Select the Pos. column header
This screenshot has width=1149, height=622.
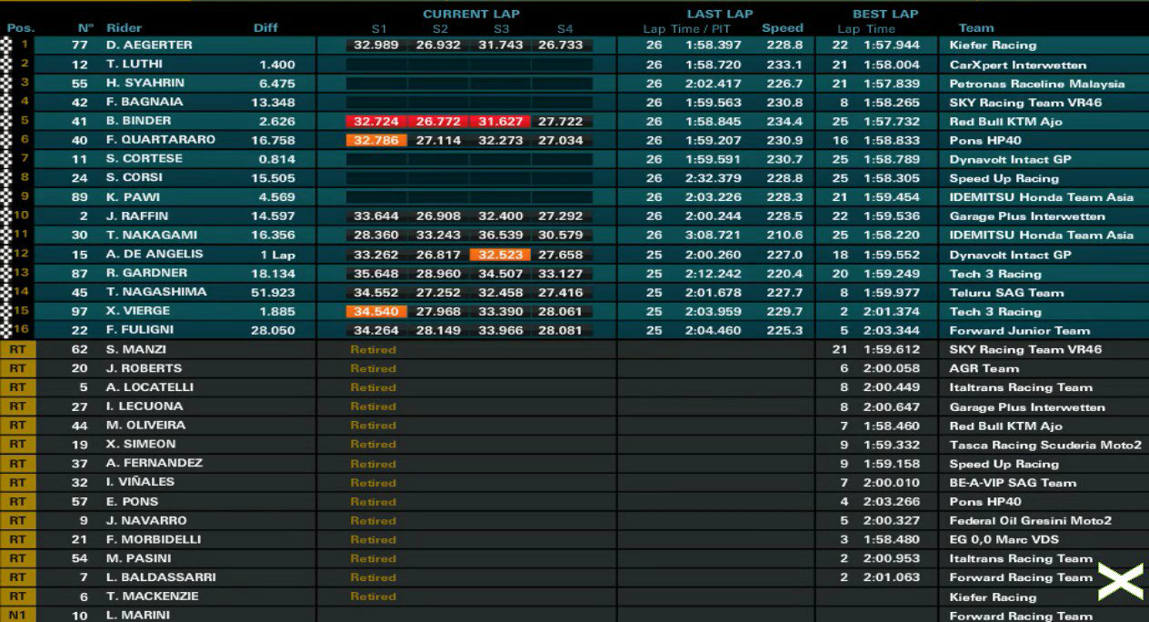click(20, 28)
